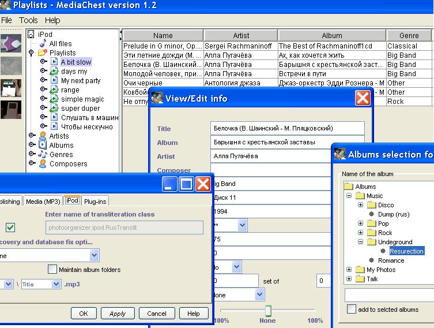This screenshot has height=328, width=434.
Task: Click the Title text field in View/Edit info
Action: (x=288, y=128)
